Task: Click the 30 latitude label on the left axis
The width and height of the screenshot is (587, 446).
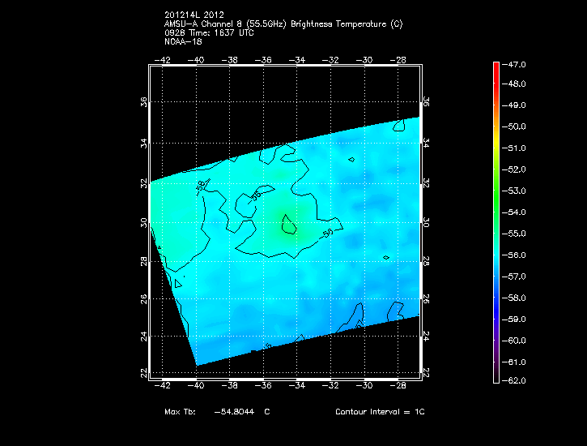Action: coord(144,223)
